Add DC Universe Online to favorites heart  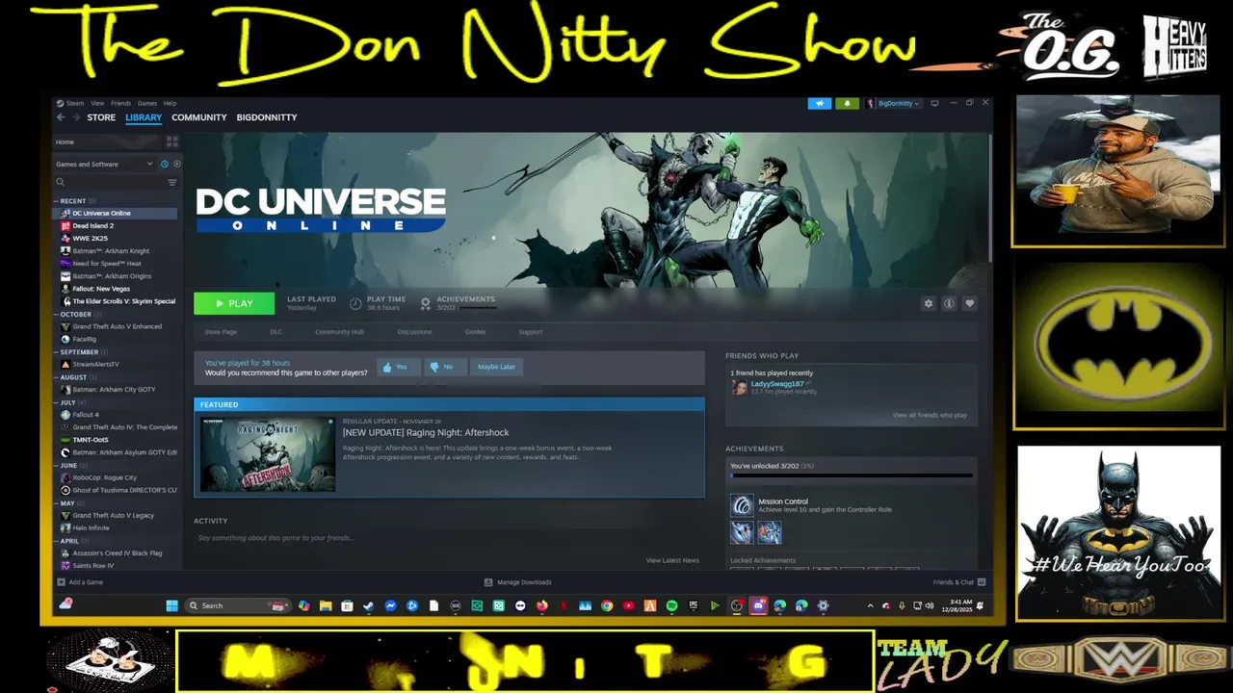970,303
